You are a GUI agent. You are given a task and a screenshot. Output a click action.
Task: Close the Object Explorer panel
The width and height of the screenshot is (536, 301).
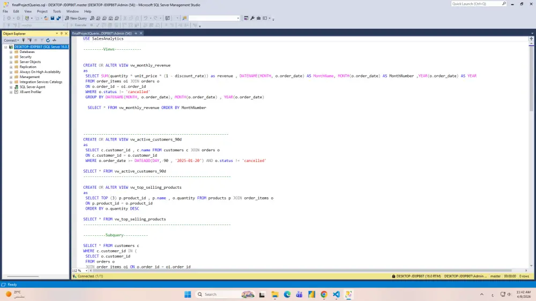pyautogui.click(x=66, y=33)
